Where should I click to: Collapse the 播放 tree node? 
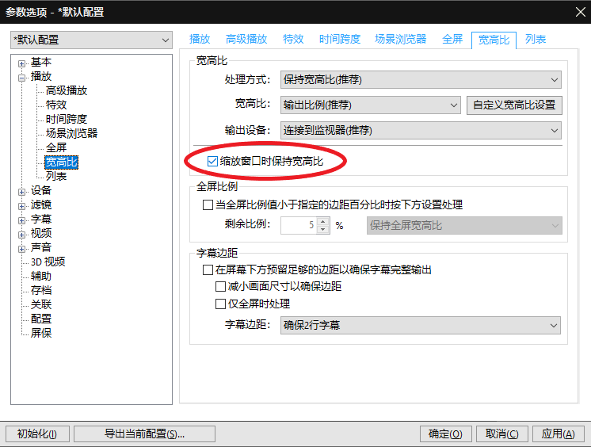tap(22, 78)
